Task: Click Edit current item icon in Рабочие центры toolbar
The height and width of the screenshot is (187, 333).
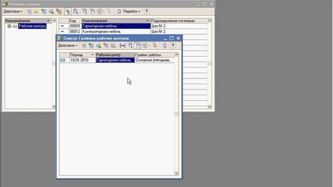Action: point(52,11)
